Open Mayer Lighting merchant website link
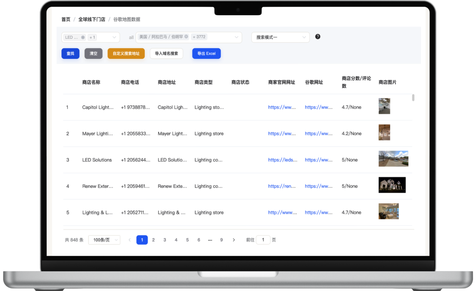This screenshot has width=476, height=291. (x=282, y=133)
